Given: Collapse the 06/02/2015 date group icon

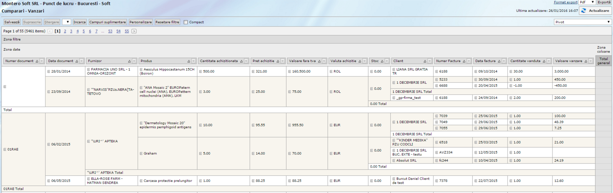Looking at the screenshot, I should pyautogui.click(x=49, y=144).
